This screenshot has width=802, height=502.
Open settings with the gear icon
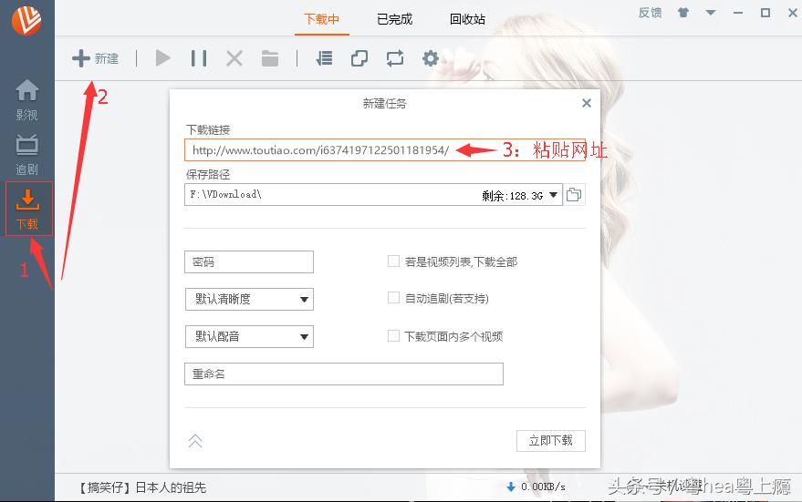coord(431,58)
